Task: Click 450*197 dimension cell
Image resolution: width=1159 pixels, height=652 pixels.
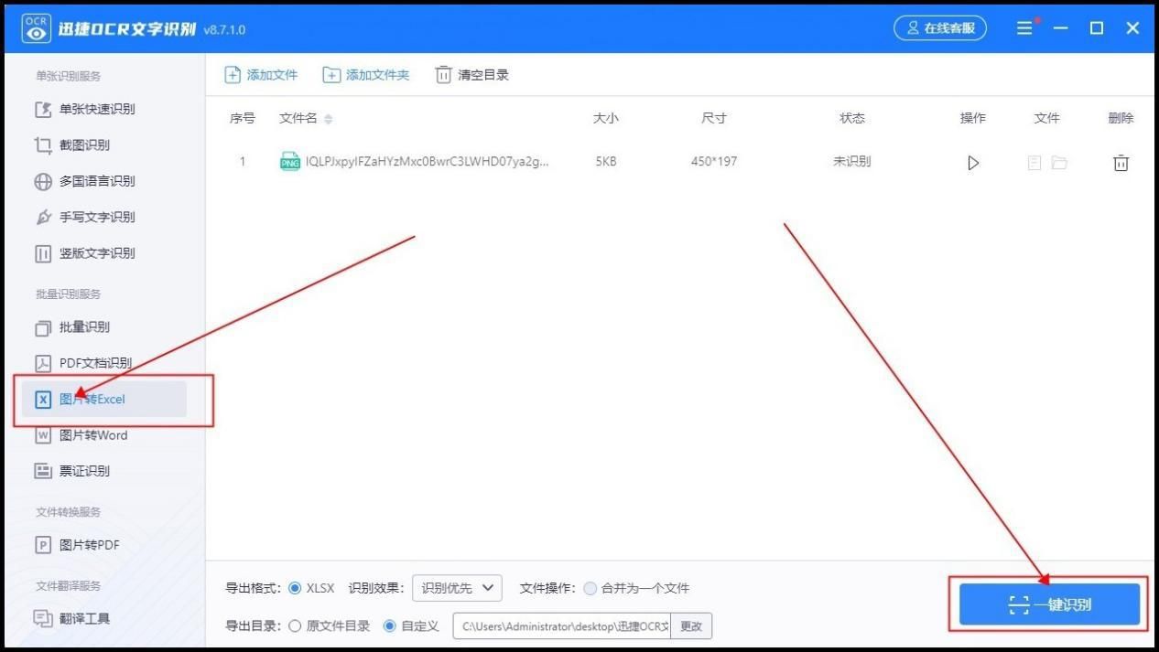Action: (x=714, y=162)
